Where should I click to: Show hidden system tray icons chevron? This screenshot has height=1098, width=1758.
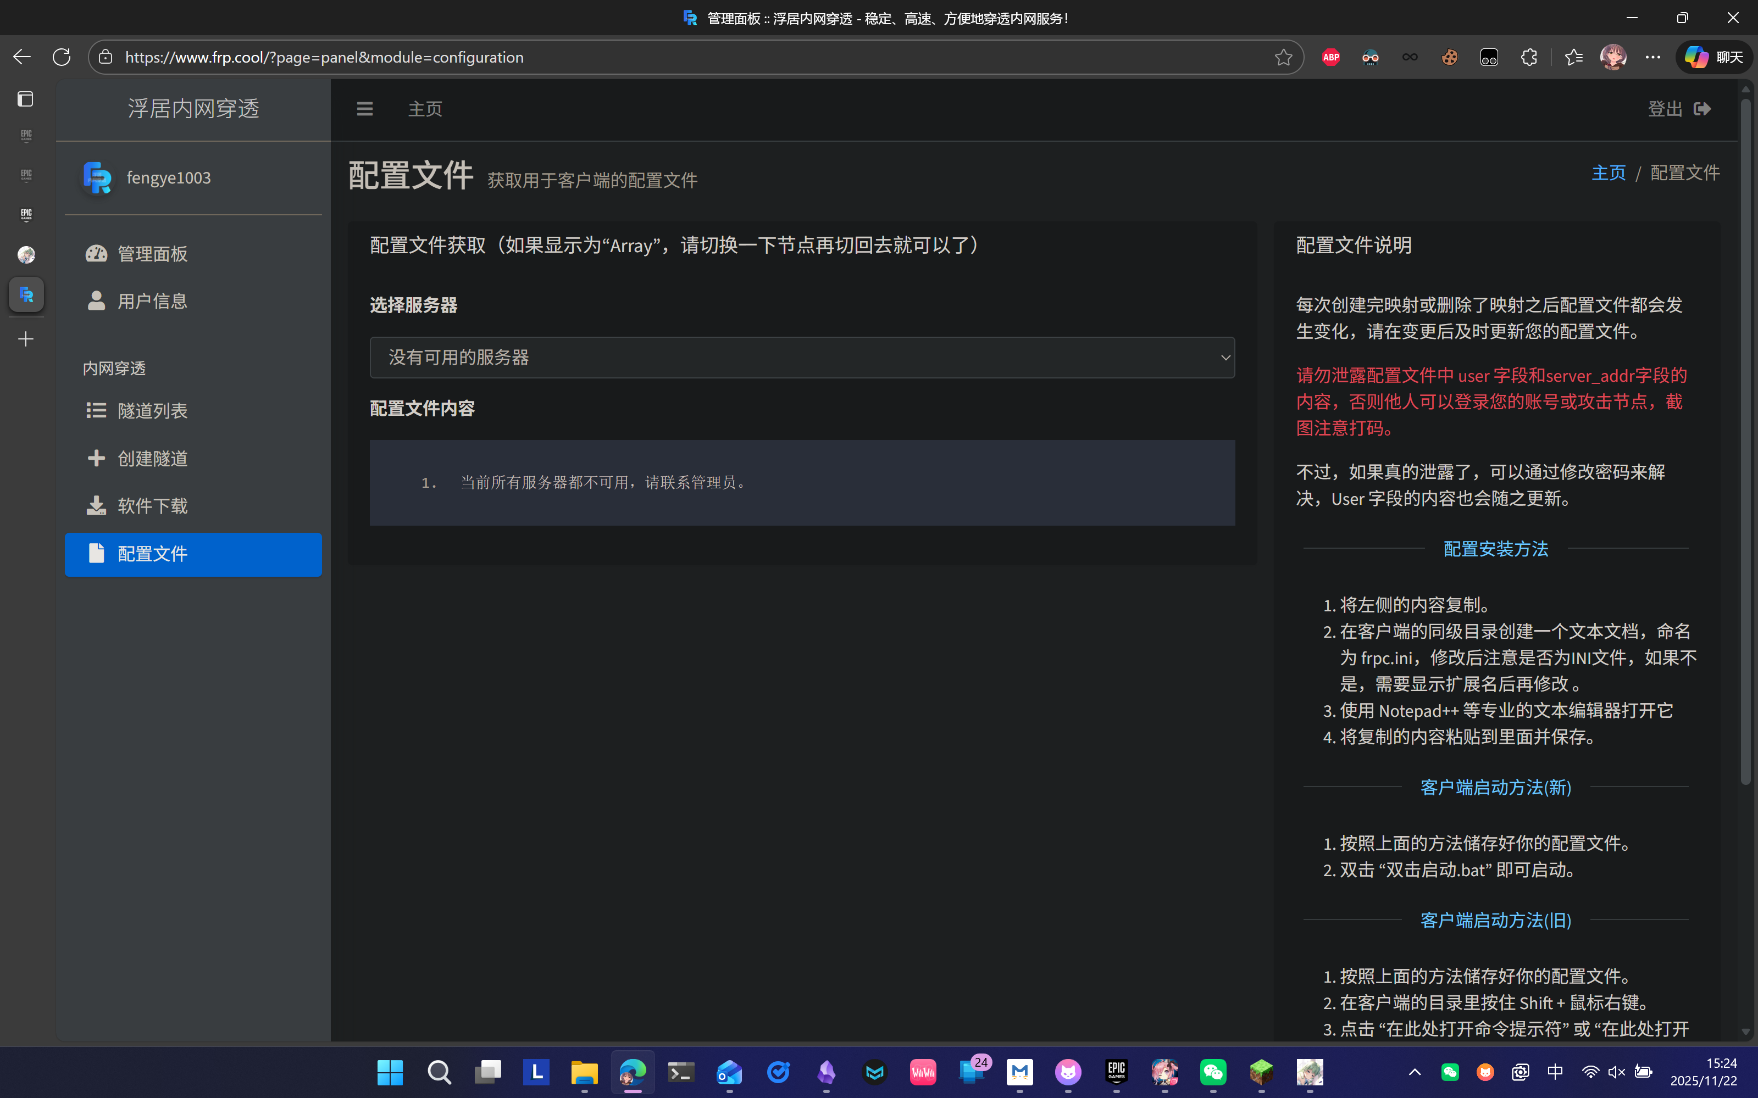(1415, 1072)
